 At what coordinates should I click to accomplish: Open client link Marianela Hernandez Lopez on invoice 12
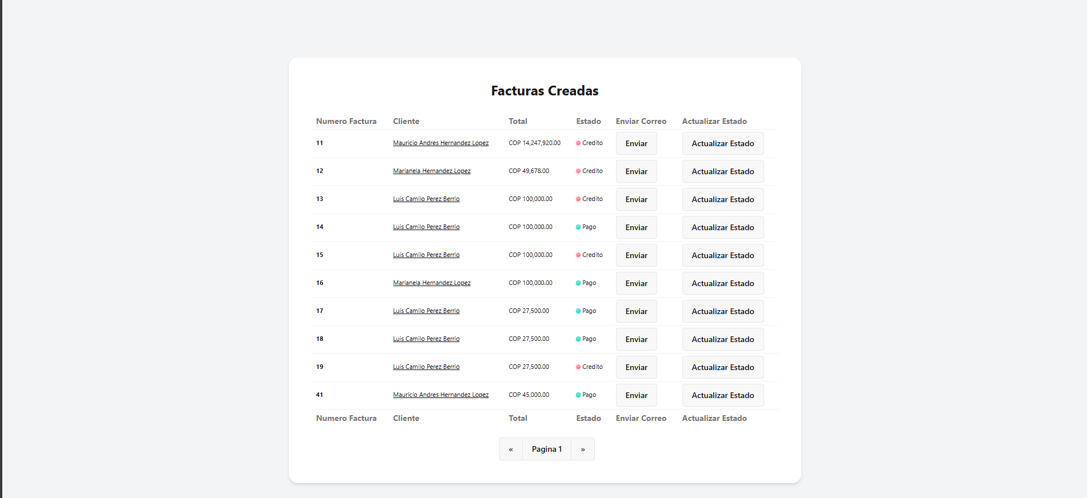(431, 171)
